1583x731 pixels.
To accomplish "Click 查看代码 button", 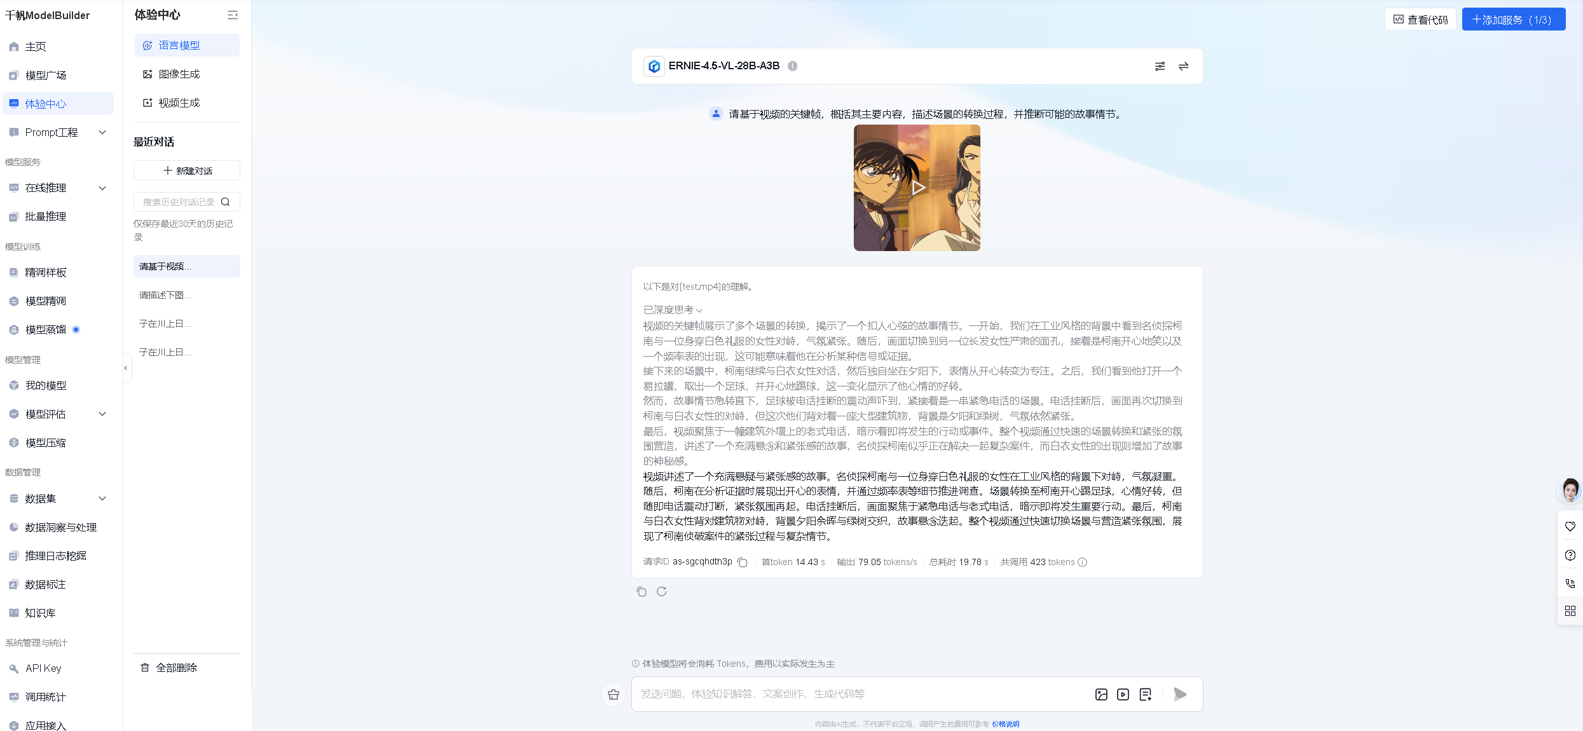I will [1420, 20].
